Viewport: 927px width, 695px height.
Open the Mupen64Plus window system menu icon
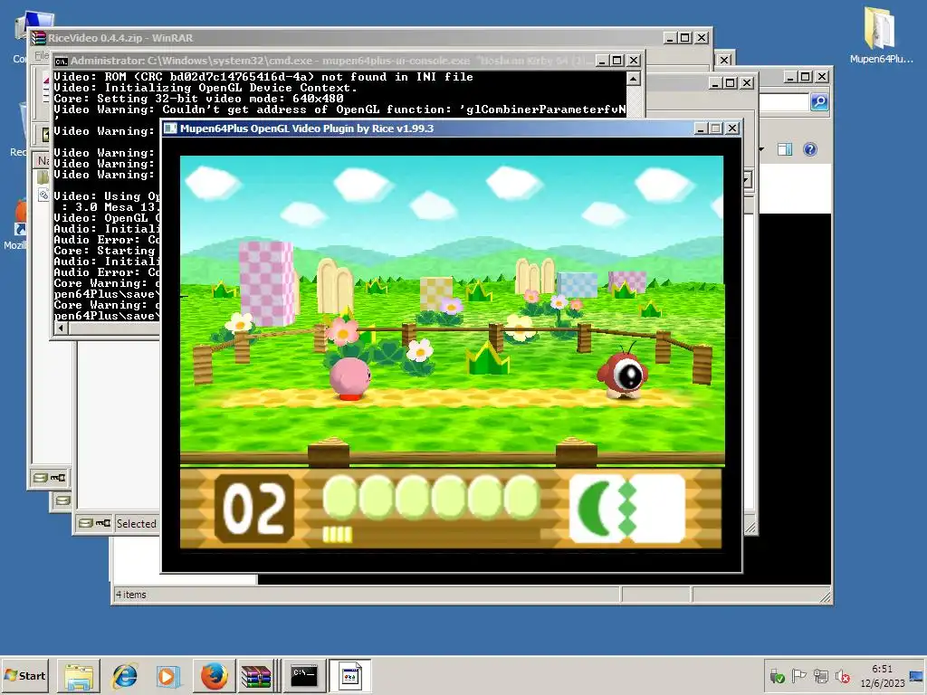[170, 129]
